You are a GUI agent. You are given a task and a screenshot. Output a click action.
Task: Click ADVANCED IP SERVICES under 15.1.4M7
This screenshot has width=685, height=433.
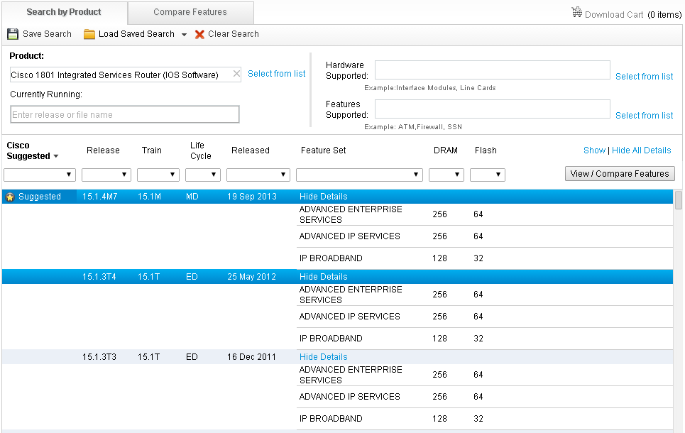349,236
